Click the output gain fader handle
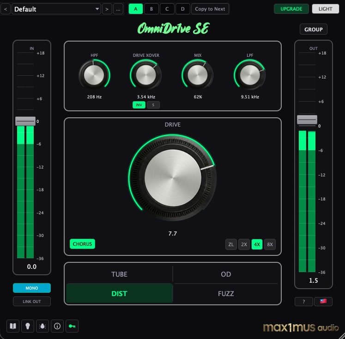Image resolution: width=345 pixels, height=339 pixels. [x=307, y=120]
